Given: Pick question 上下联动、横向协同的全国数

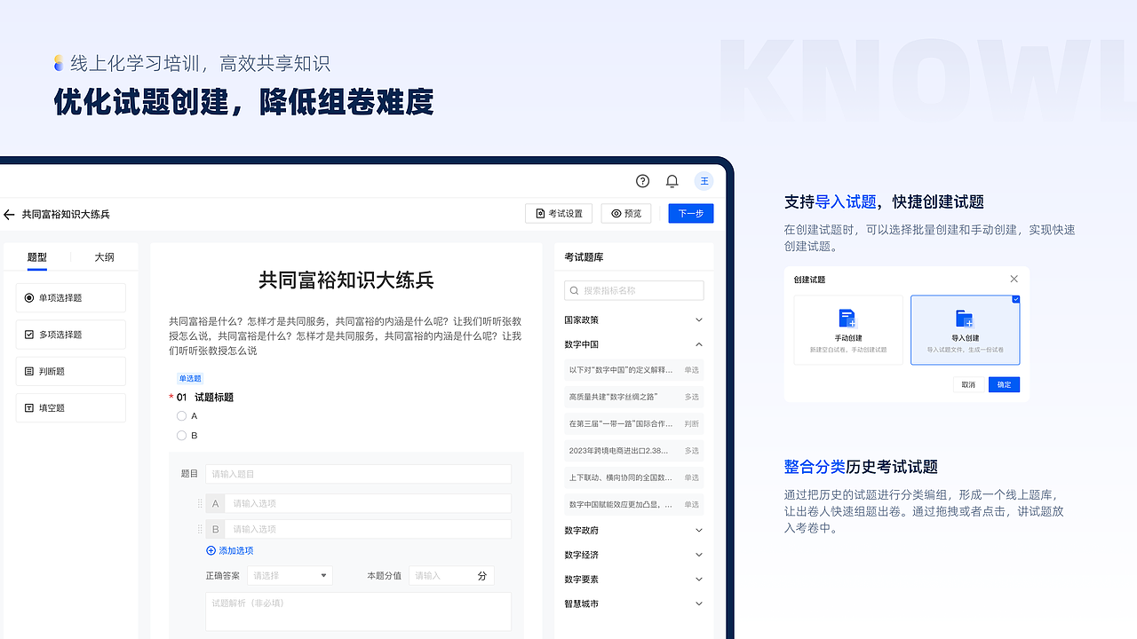Looking at the screenshot, I should coord(633,477).
